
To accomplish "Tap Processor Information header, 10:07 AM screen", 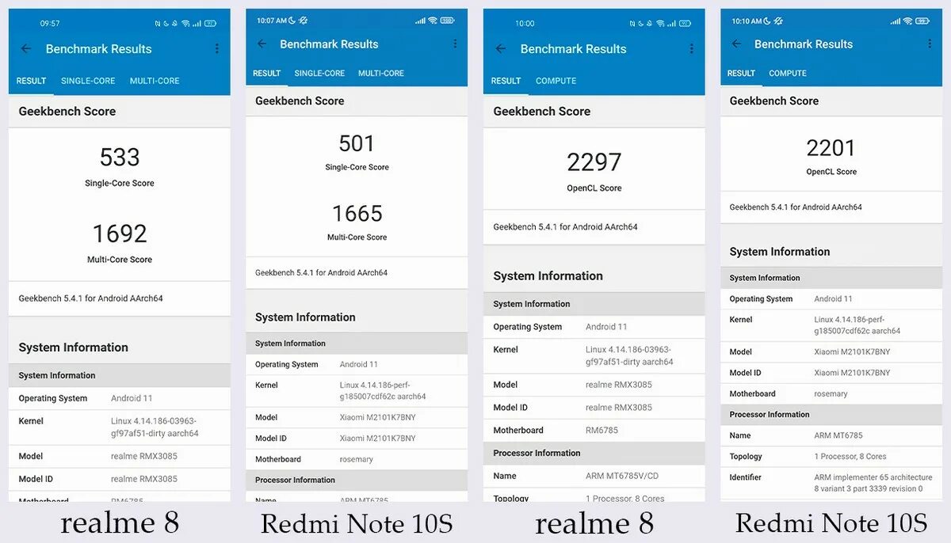I will click(x=357, y=480).
